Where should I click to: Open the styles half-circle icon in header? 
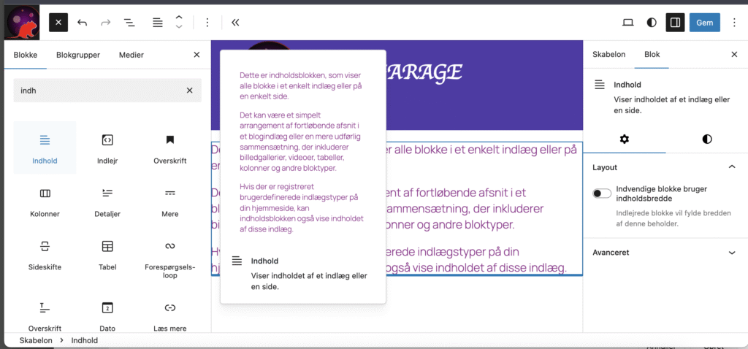pos(652,23)
